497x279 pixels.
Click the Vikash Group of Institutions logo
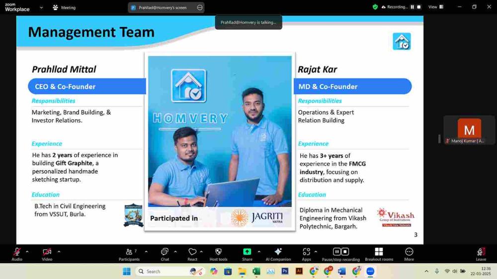[396, 217]
